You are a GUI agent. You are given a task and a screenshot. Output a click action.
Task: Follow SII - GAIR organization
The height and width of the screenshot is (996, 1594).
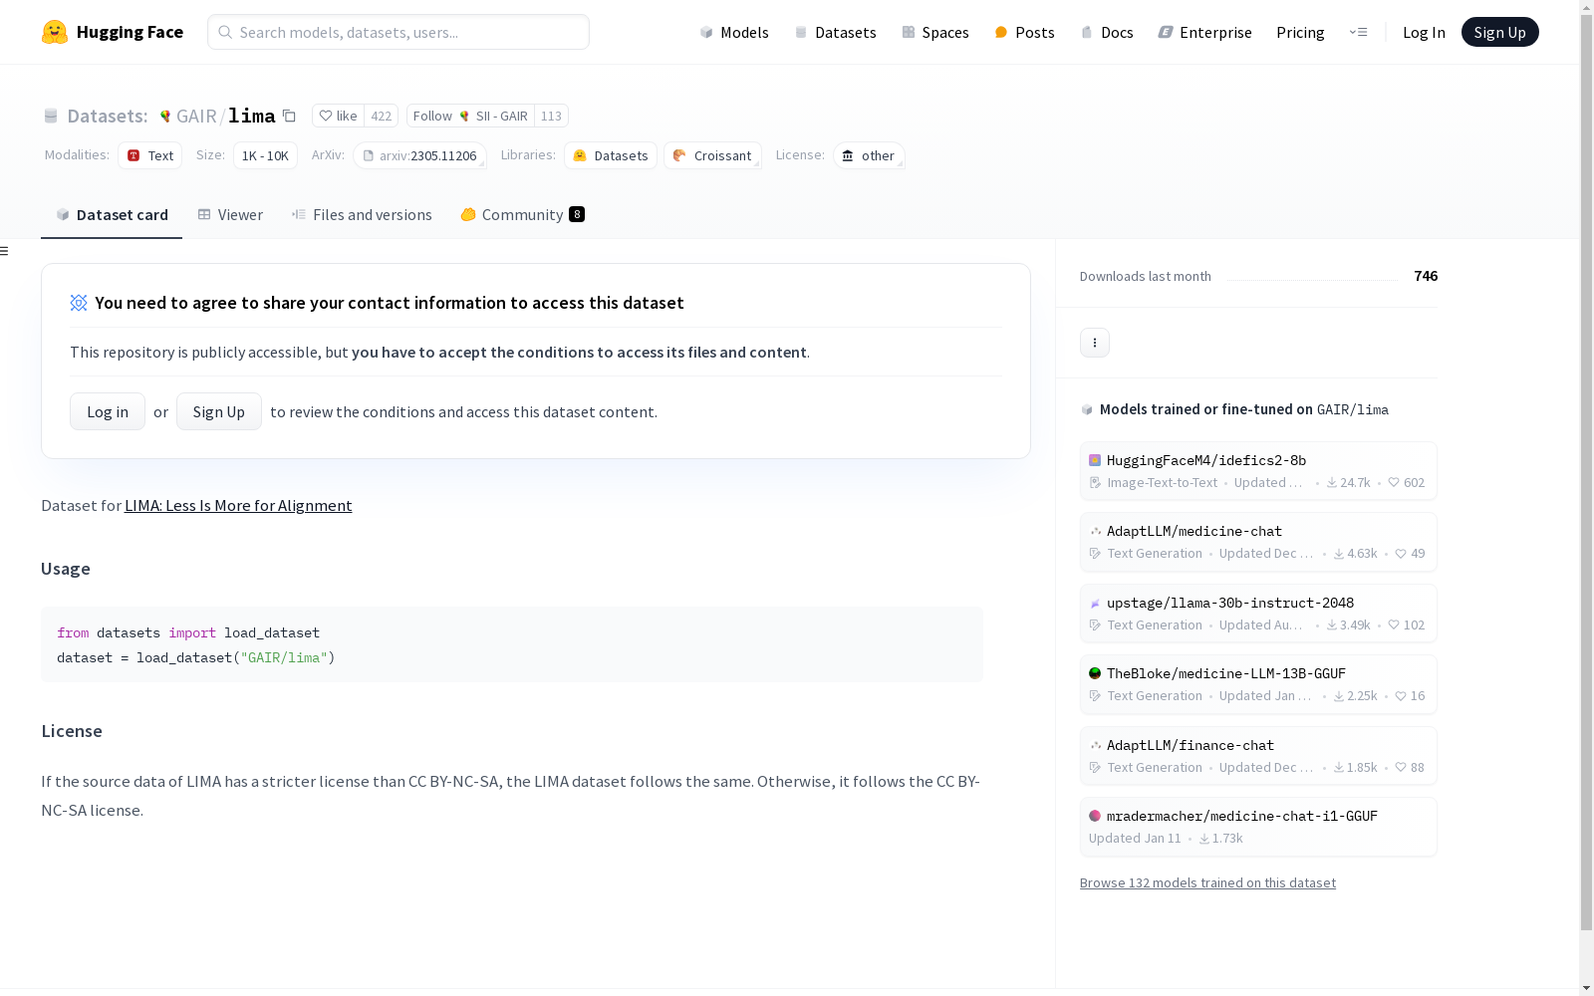pyautogui.click(x=470, y=116)
